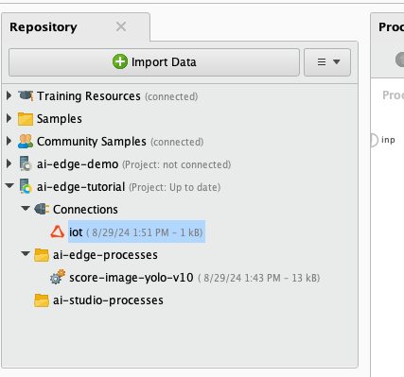Viewport: 404px width, 377px height.
Task: Expand the Community Samples node
Action: coord(9,141)
